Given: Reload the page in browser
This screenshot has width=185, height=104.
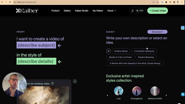Looking at the screenshot, I should tap(10, 2).
